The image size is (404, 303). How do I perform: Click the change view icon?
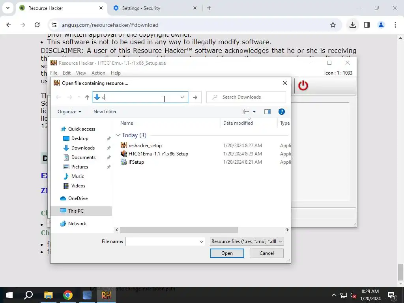(246, 112)
